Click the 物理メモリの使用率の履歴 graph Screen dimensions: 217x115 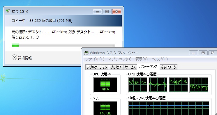click(x=169, y=108)
